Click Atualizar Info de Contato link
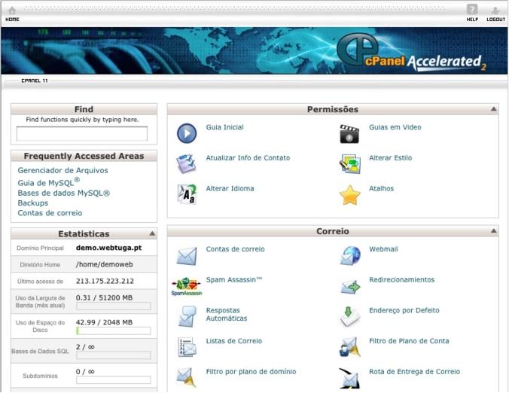The width and height of the screenshot is (509, 393). (x=248, y=157)
